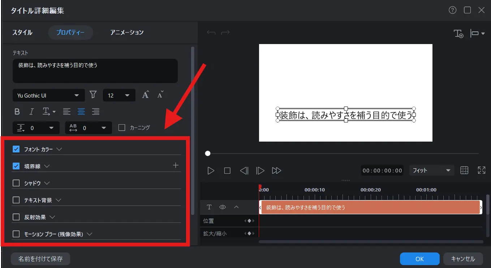
Task: Switch to the アニメーション tab
Action: (x=127, y=33)
